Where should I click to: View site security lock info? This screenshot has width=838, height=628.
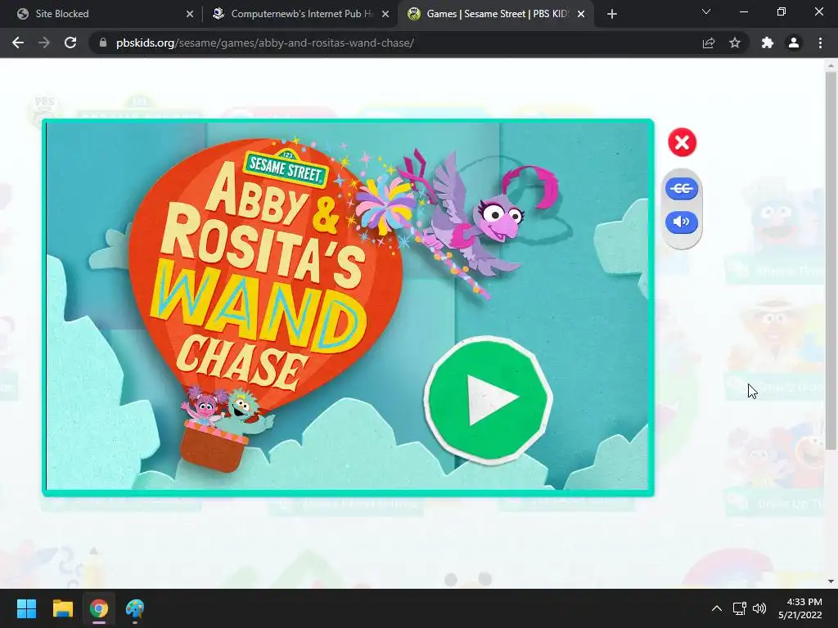103,43
